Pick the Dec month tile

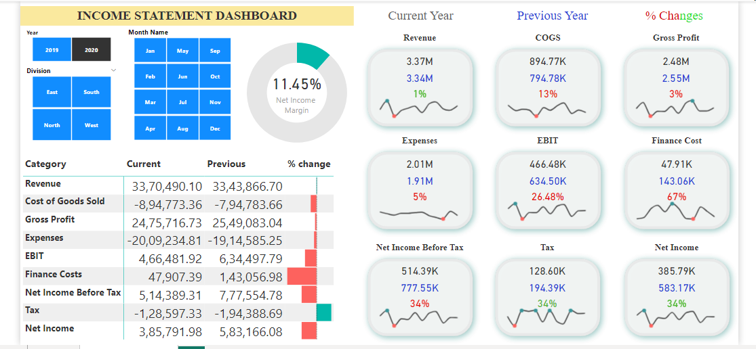point(215,129)
